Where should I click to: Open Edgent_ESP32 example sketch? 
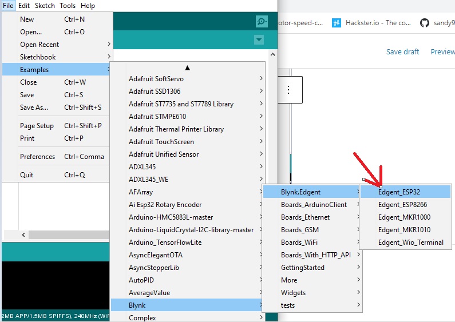click(x=405, y=192)
